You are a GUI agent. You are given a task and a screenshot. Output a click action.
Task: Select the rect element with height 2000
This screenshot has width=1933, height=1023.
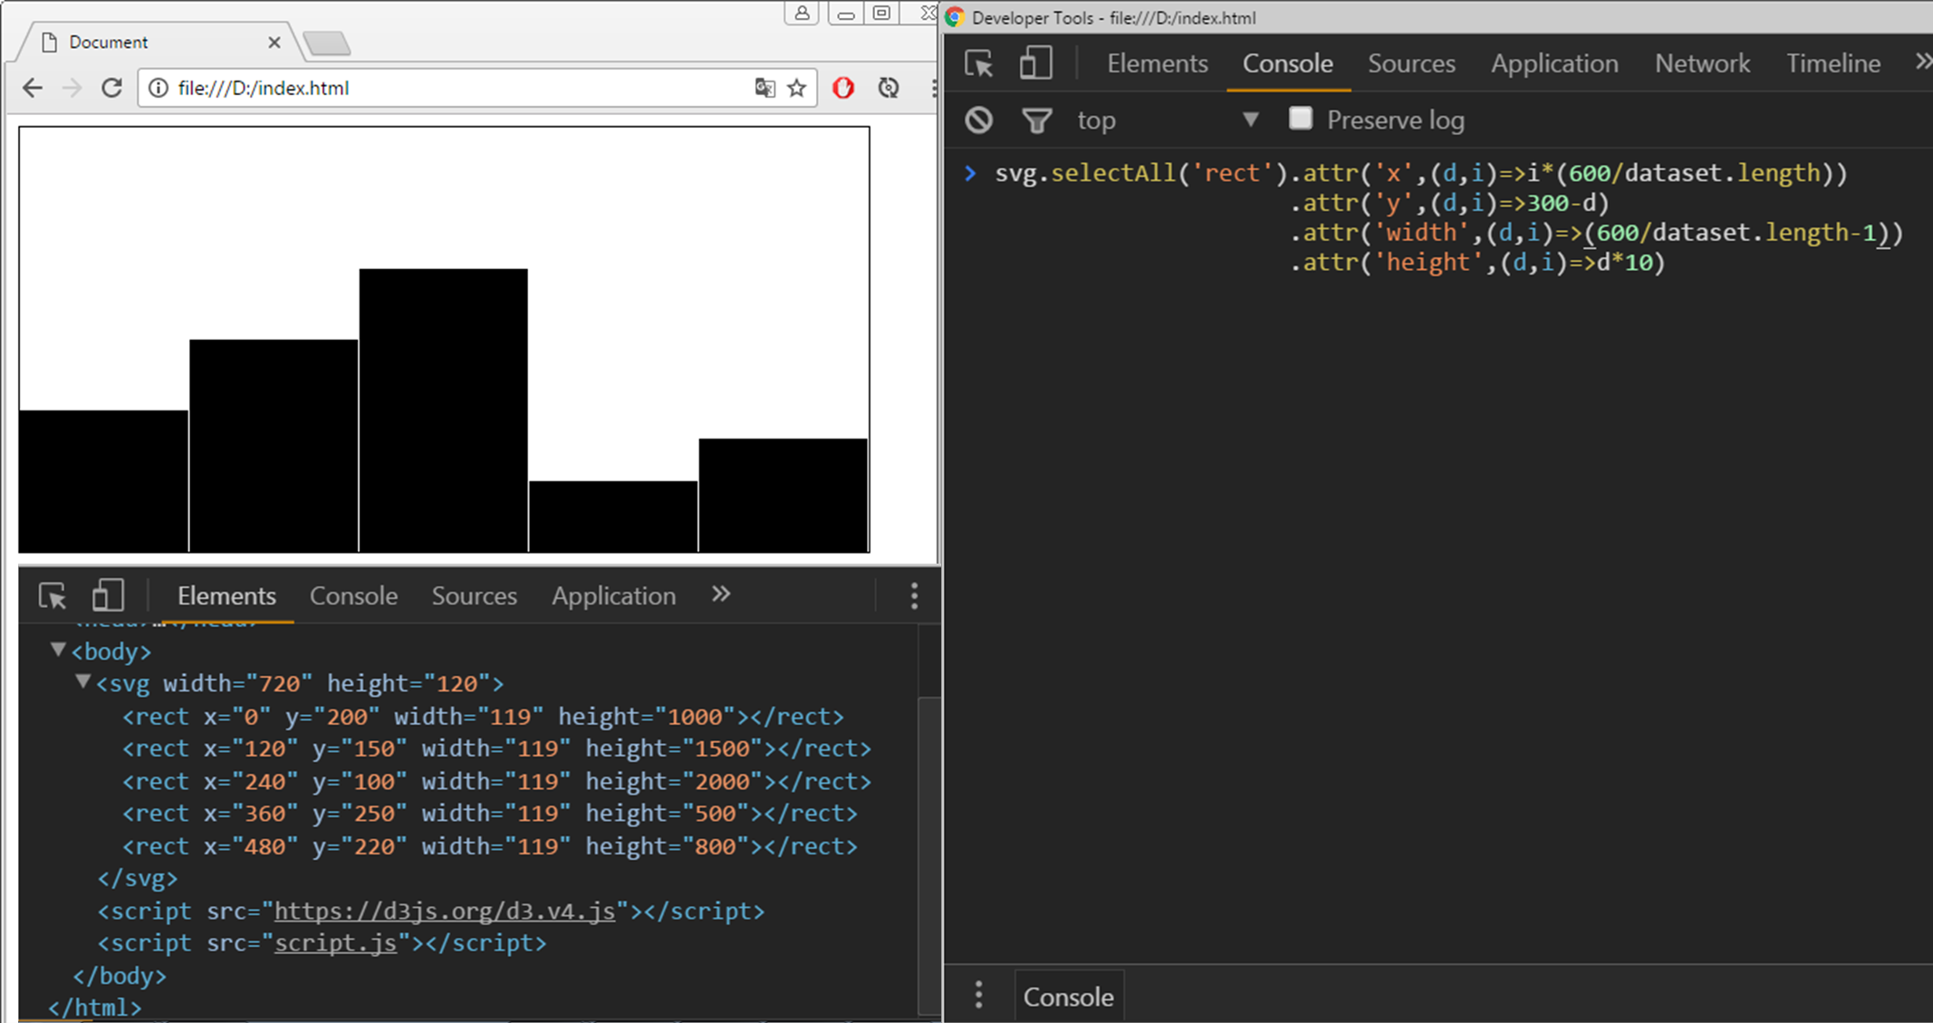(496, 781)
